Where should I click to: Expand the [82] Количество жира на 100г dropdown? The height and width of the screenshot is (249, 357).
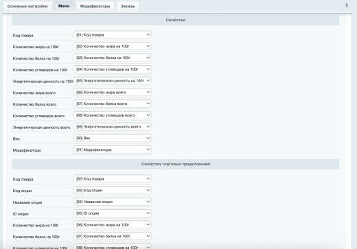tap(113, 46)
